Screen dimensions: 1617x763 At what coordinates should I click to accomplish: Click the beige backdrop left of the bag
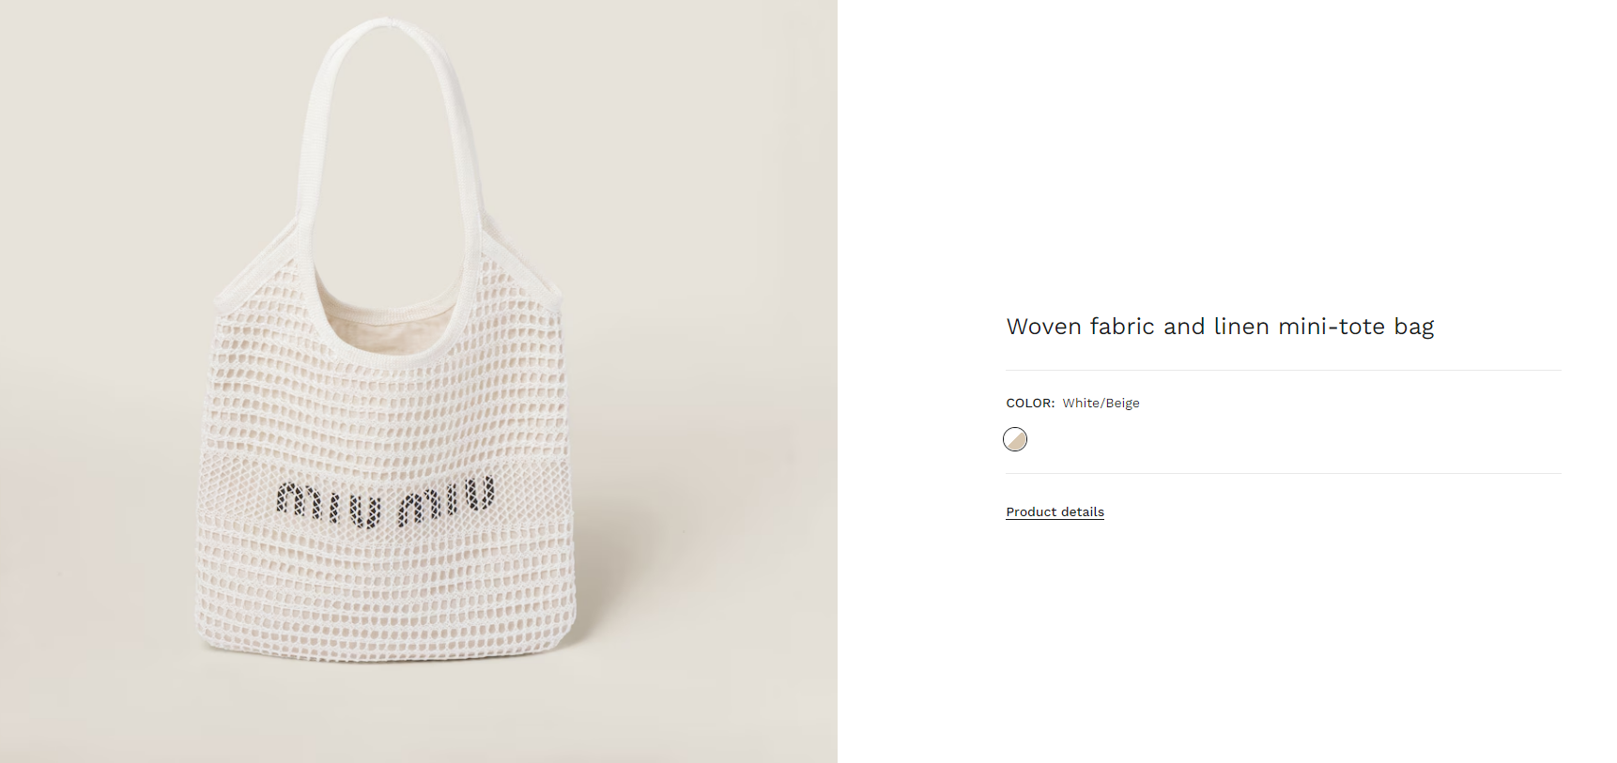click(x=94, y=375)
